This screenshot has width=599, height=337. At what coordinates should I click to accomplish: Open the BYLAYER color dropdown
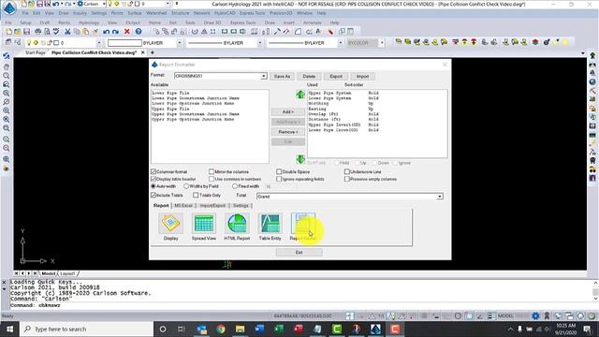click(179, 43)
